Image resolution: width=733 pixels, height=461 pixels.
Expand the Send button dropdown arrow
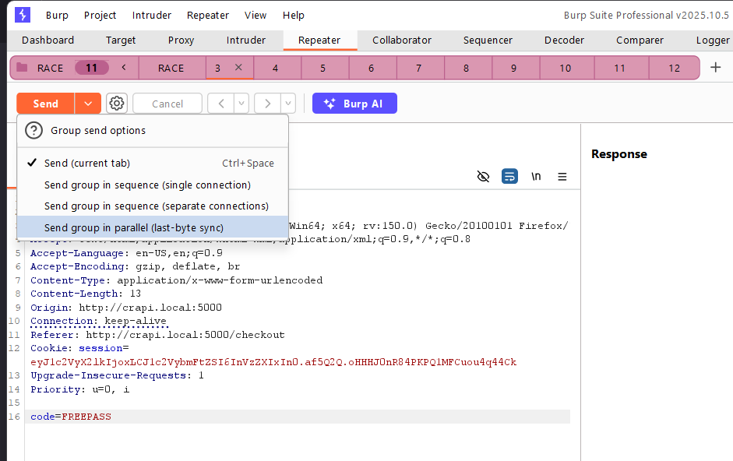tap(88, 104)
